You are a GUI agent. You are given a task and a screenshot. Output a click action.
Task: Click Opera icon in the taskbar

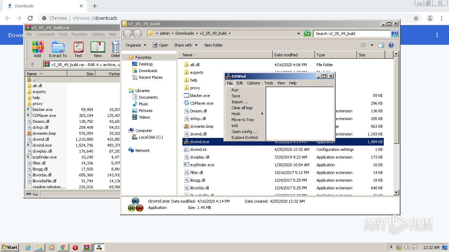point(75,247)
